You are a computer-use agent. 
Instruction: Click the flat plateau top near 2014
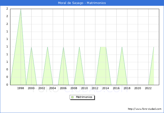click(x=103, y=47)
